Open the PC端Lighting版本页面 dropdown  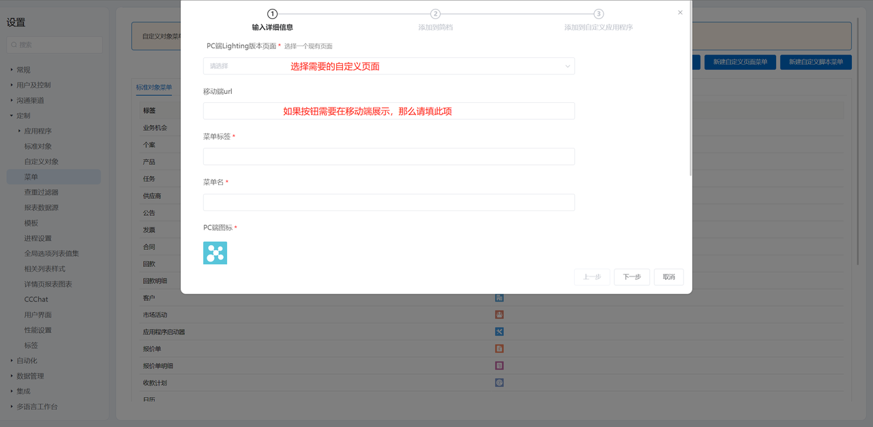coord(389,66)
